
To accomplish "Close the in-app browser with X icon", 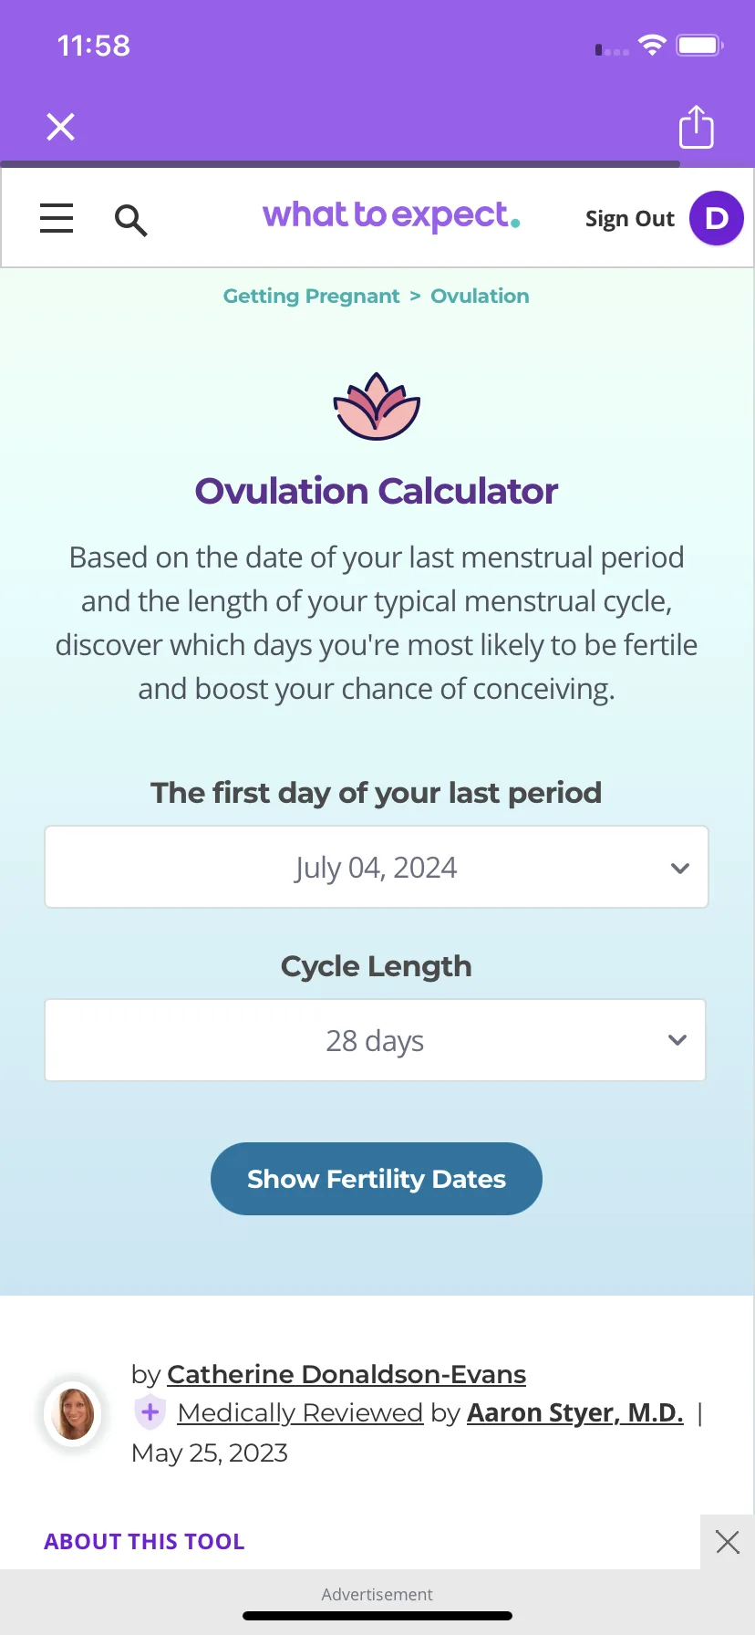I will pyautogui.click(x=61, y=127).
